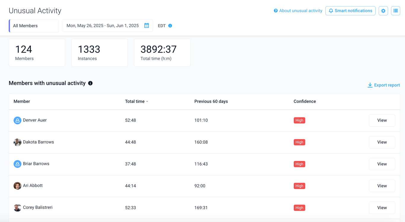Click Ari Abbott's profile photo
The image size is (405, 222).
click(17, 186)
